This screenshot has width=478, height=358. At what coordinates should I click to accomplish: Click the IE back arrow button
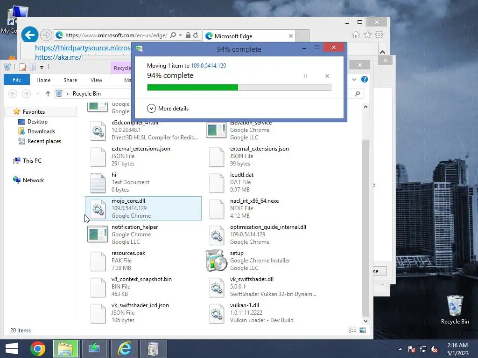tap(29, 35)
